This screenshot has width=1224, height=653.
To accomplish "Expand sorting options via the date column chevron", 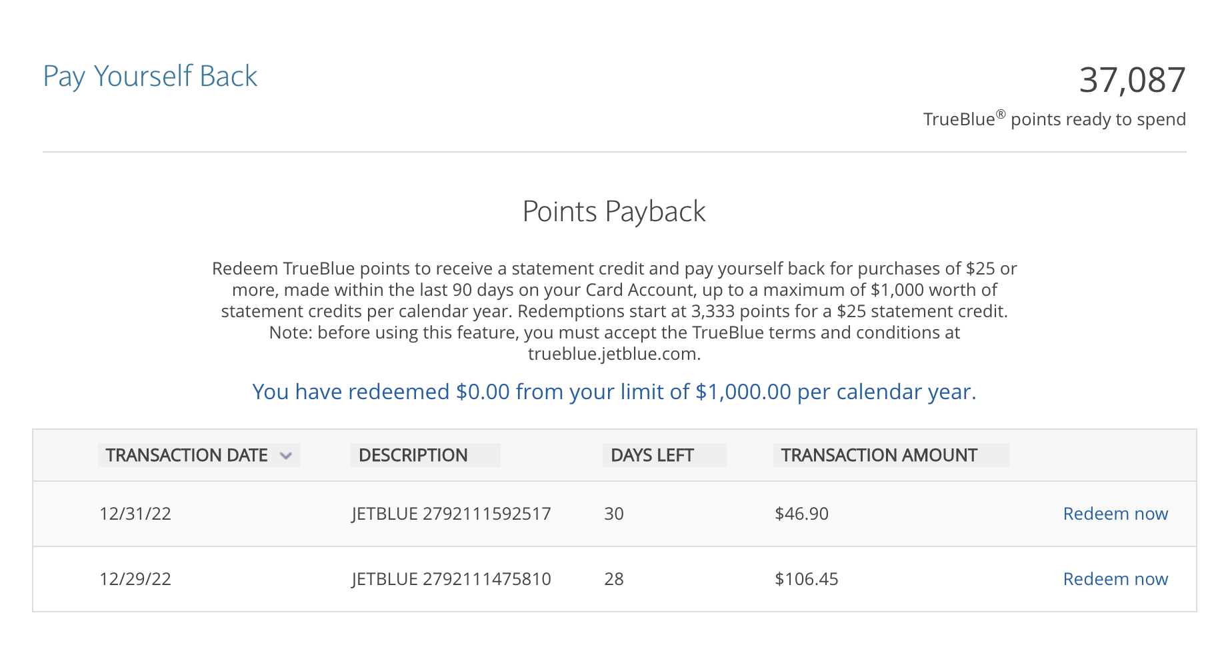I will pyautogui.click(x=288, y=456).
